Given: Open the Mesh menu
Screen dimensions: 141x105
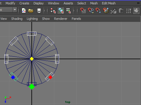Looking at the screenshot, I should 94,3.
